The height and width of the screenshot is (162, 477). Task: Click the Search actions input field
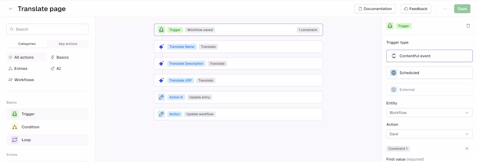(47, 29)
